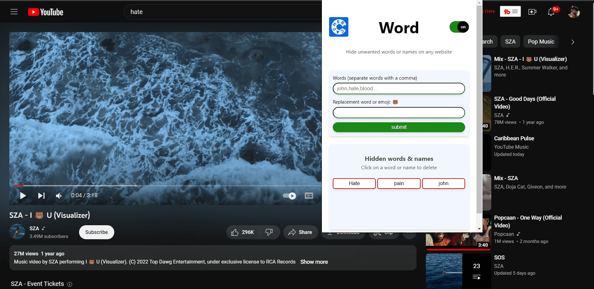Submit the new hidden word
Screen dimensions: 594x289
pos(399,127)
